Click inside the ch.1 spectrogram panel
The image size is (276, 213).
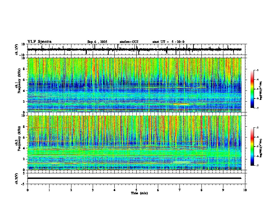(x=135, y=85)
